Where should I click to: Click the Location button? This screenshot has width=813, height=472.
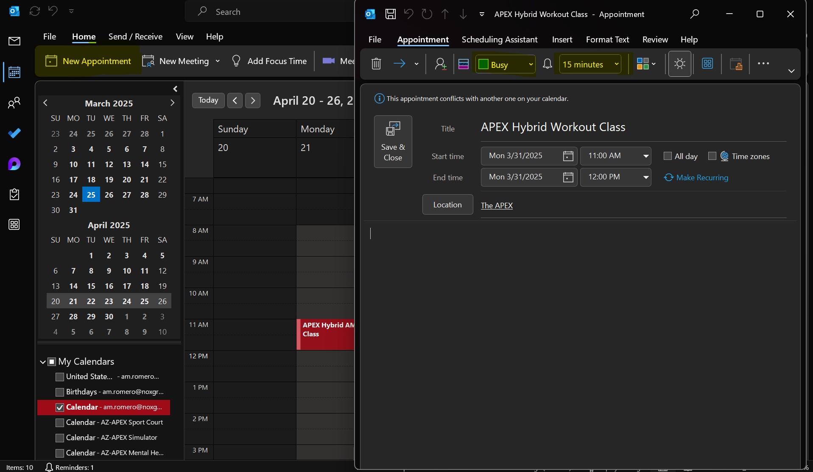(447, 204)
